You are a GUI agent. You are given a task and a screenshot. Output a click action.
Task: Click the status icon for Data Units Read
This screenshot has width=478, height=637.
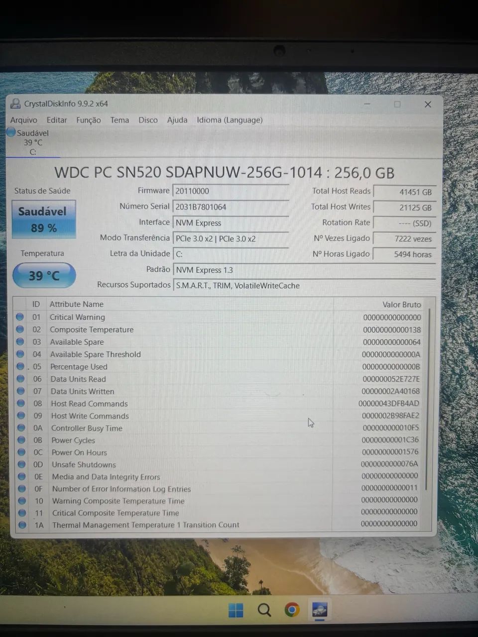[x=20, y=379]
